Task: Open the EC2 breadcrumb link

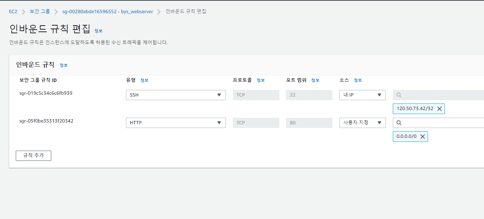Action: (13, 11)
